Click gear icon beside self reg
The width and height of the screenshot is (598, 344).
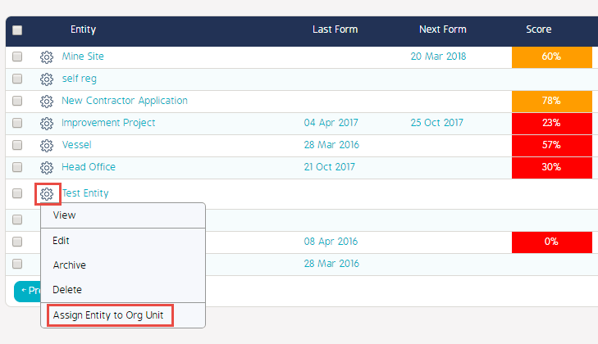point(47,79)
